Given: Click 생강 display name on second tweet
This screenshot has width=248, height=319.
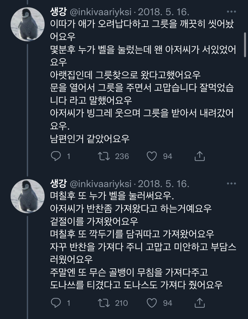Looking at the screenshot, I should pyautogui.click(x=58, y=183).
